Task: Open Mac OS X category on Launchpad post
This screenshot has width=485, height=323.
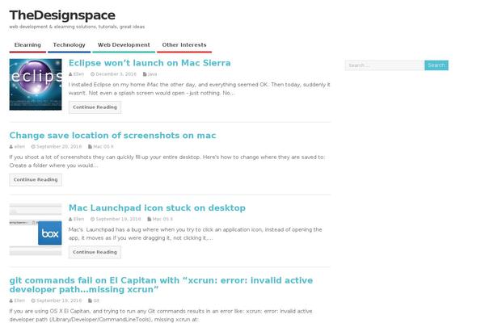Action: tap(162, 219)
